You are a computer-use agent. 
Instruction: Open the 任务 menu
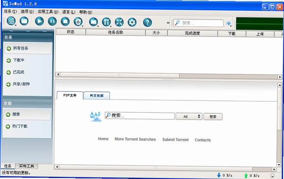click(10, 11)
